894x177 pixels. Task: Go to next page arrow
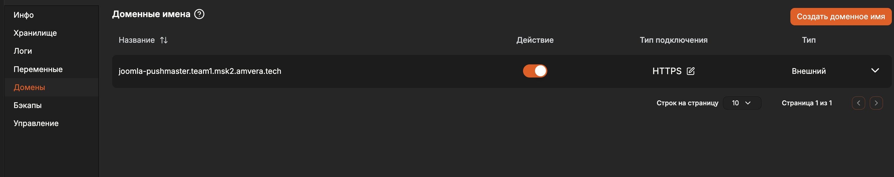(x=876, y=103)
